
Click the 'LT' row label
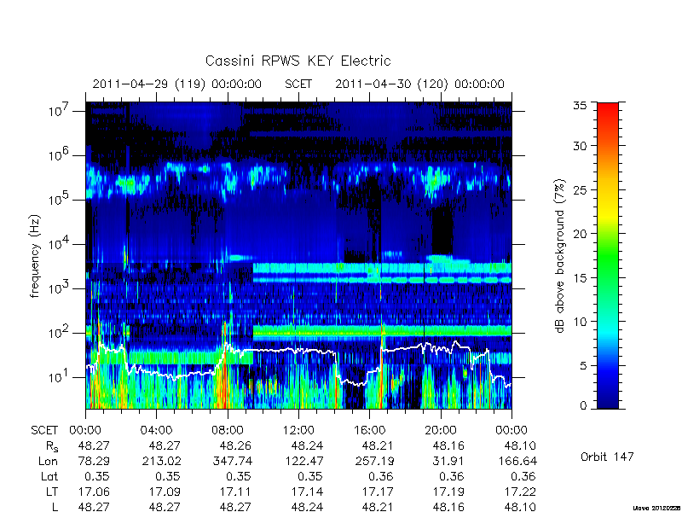pyautogui.click(x=51, y=492)
